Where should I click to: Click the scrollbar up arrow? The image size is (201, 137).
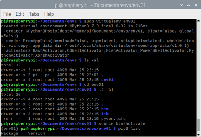198,20
